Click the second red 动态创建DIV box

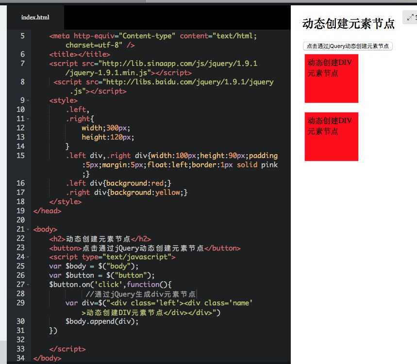click(x=332, y=137)
